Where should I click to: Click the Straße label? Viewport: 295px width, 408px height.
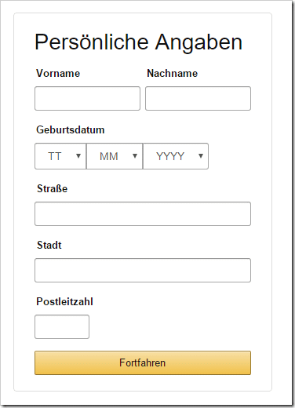53,188
